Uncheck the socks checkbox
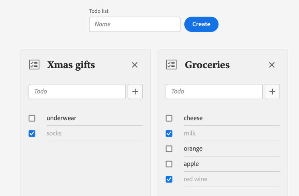 [x=32, y=133]
